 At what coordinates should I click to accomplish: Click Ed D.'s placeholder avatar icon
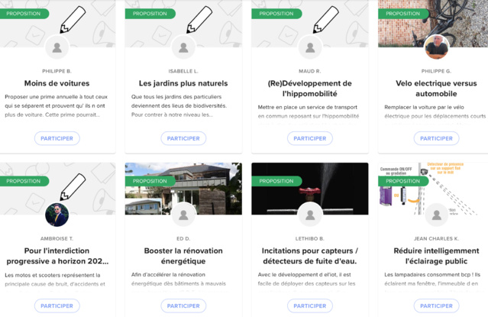[x=183, y=215]
